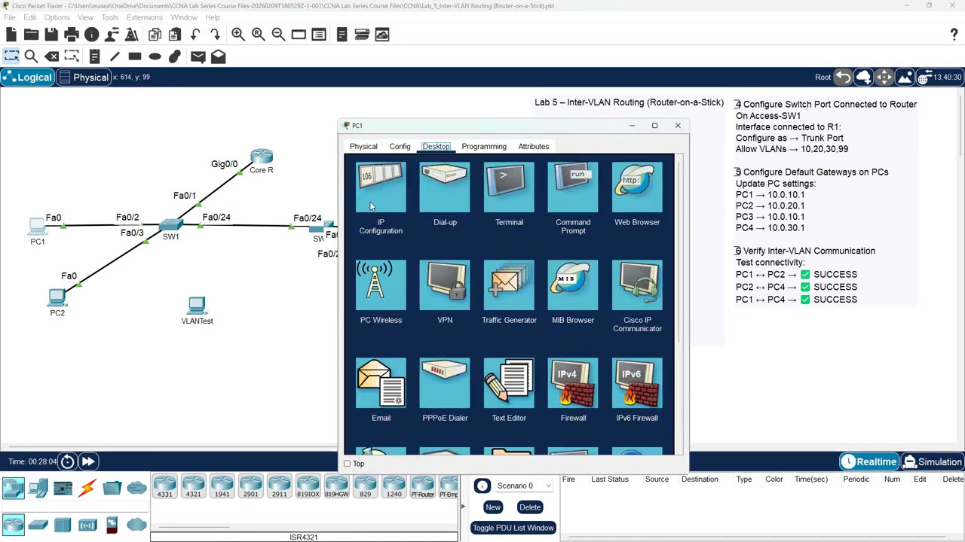The width and height of the screenshot is (965, 542).
Task: Click the Open file folder icon
Action: (31, 35)
